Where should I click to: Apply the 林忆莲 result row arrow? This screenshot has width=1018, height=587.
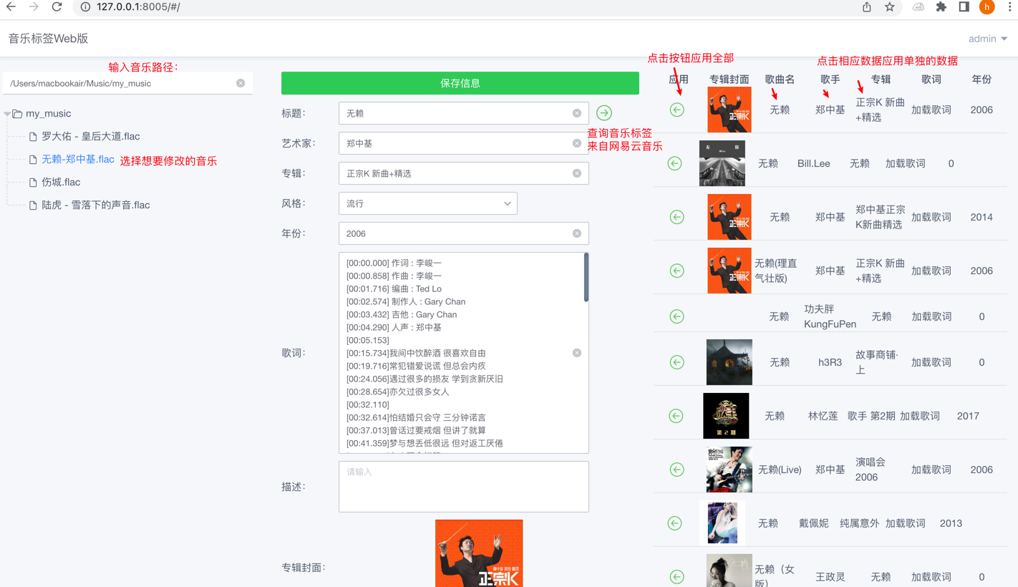(677, 416)
